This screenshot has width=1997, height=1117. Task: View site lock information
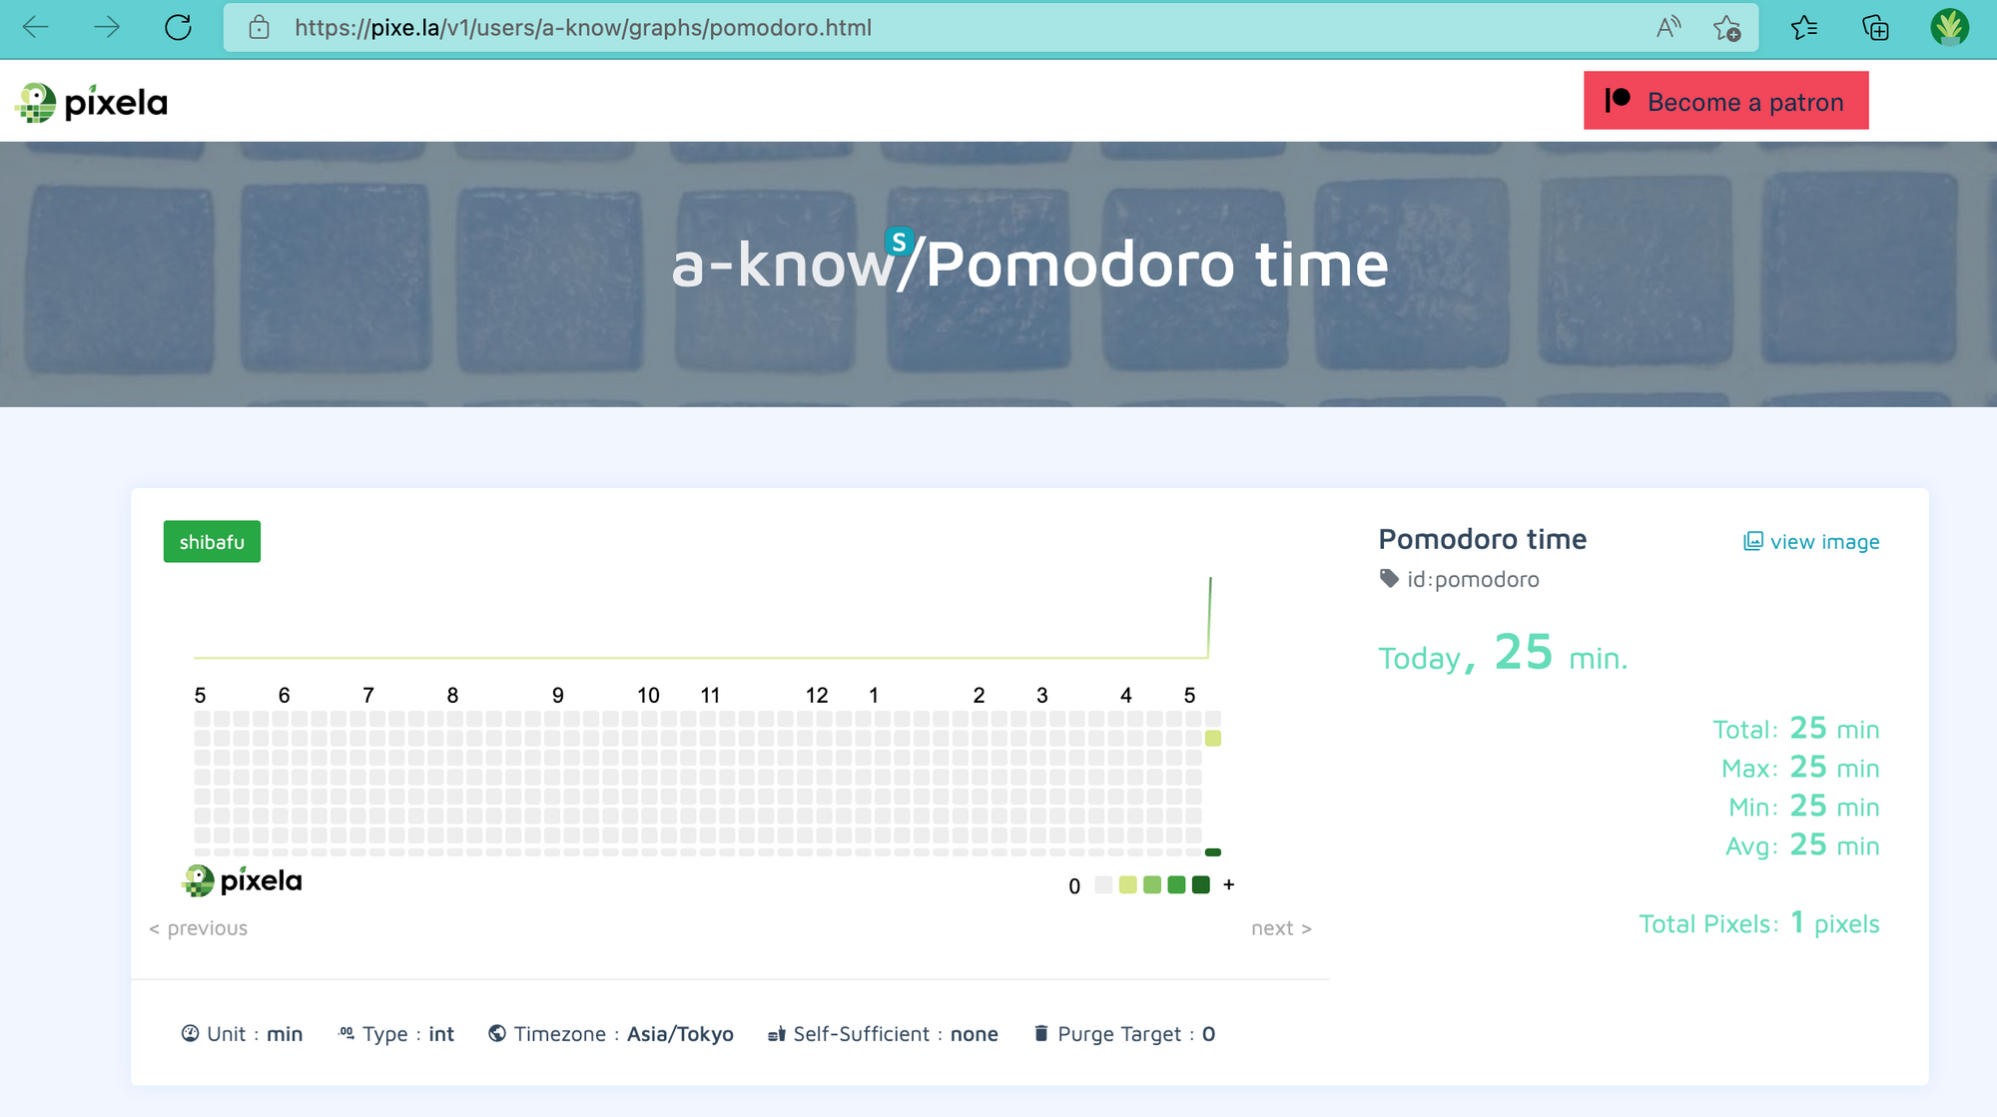click(259, 27)
